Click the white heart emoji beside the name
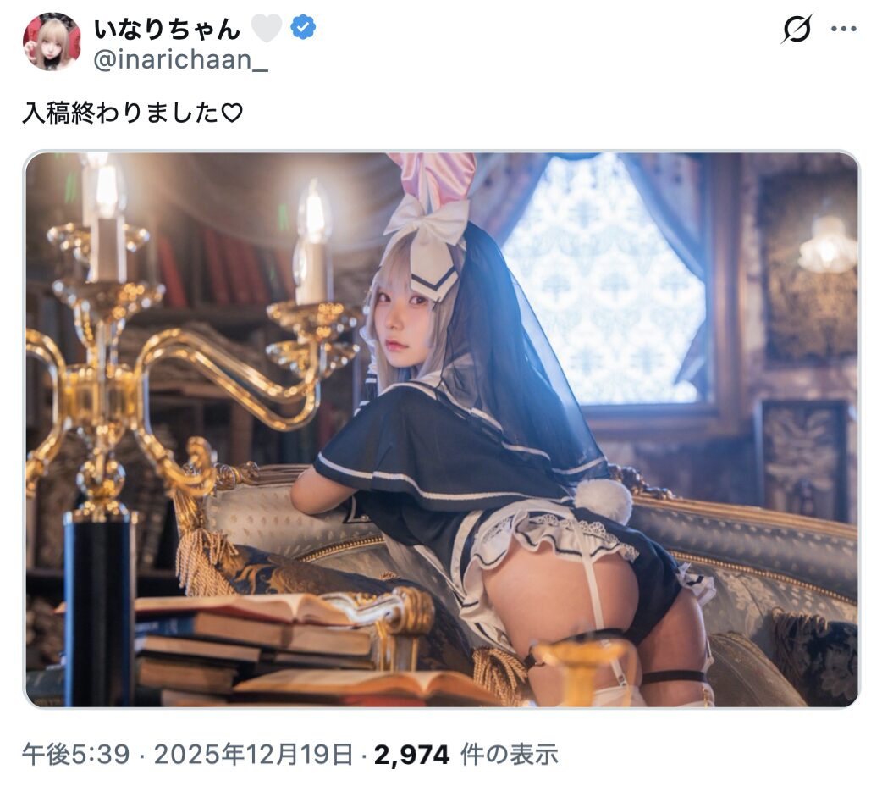 click(267, 28)
